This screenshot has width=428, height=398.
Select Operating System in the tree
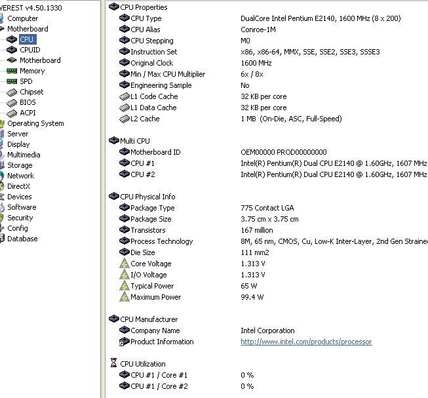[x=35, y=124]
